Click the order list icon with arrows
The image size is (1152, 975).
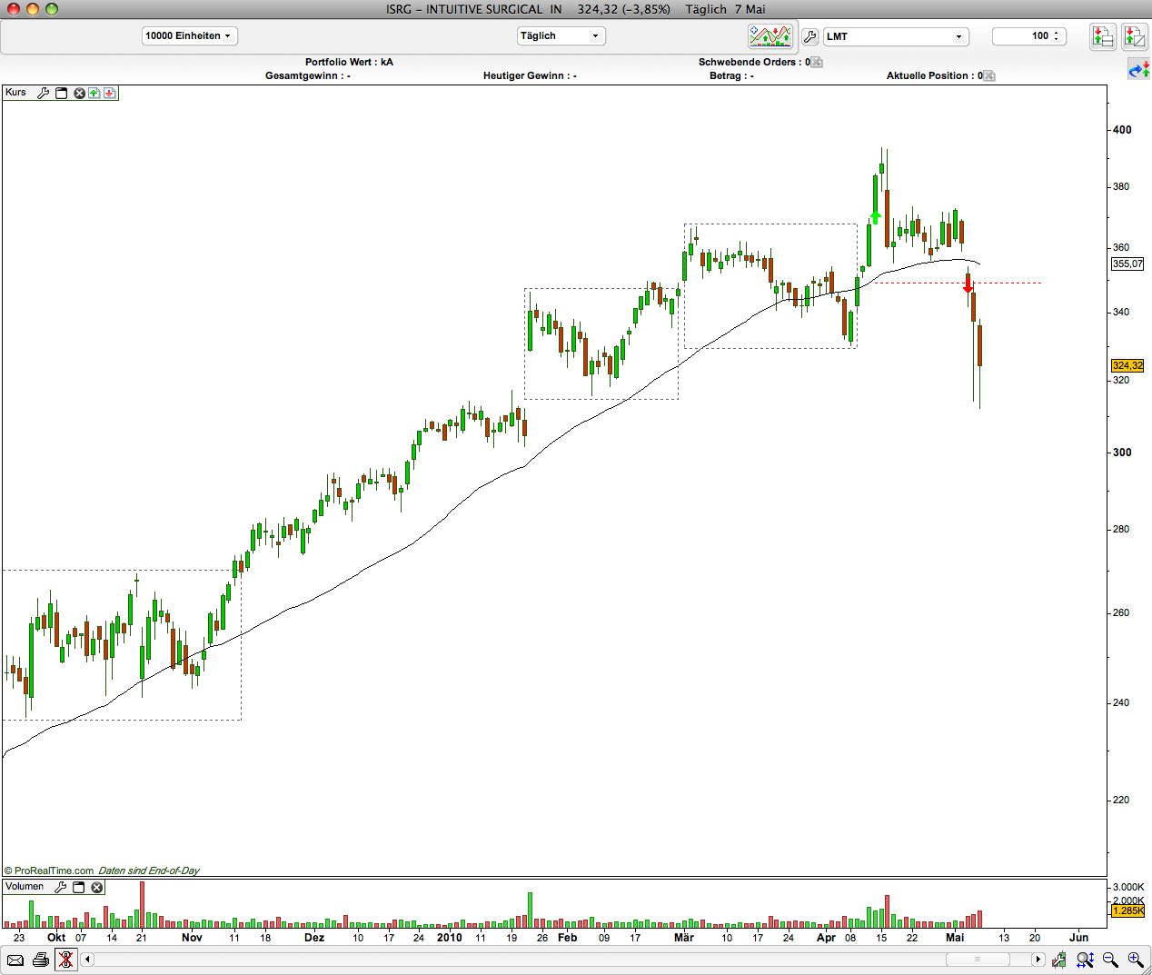pos(1103,36)
